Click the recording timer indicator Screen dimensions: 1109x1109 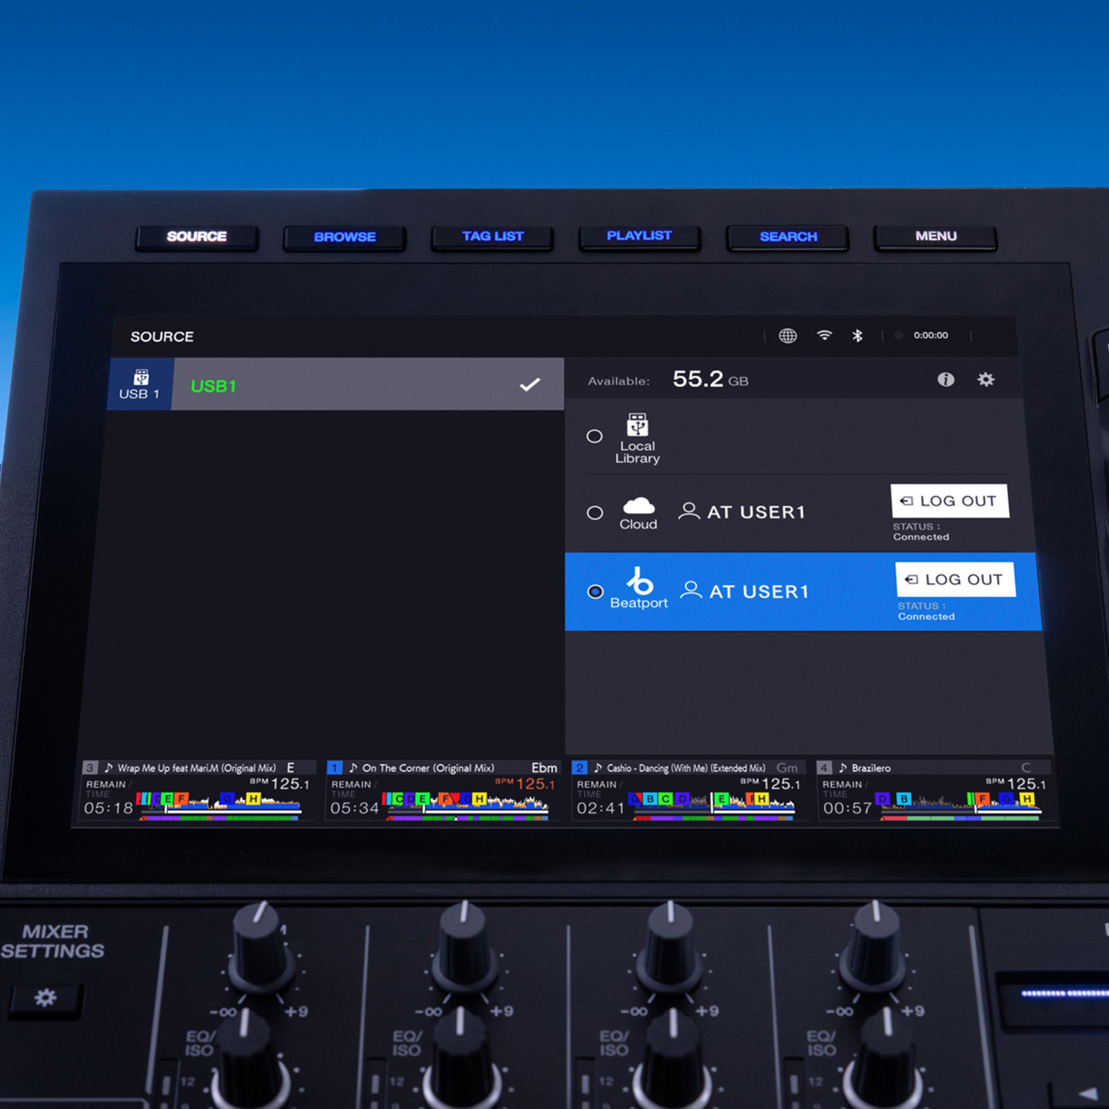click(x=922, y=335)
